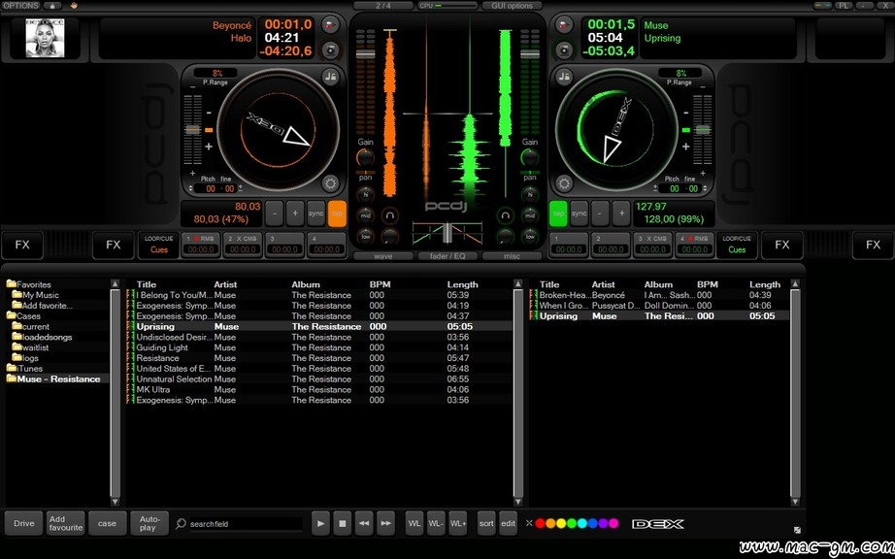Click left deck key lock icon
The width and height of the screenshot is (895, 559).
click(330, 76)
